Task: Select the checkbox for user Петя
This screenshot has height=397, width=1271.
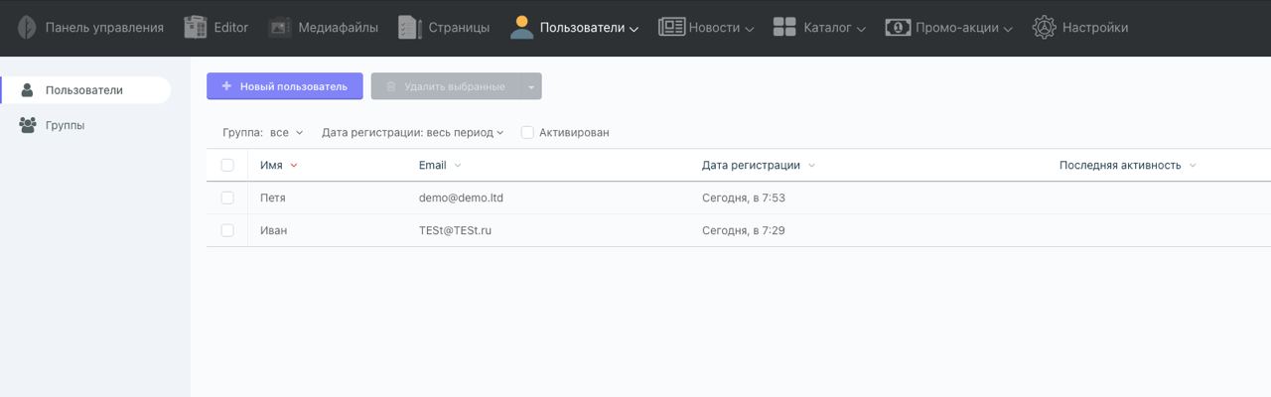Action: [x=227, y=198]
